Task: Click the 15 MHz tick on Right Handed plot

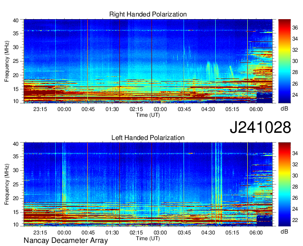Action: point(16,89)
